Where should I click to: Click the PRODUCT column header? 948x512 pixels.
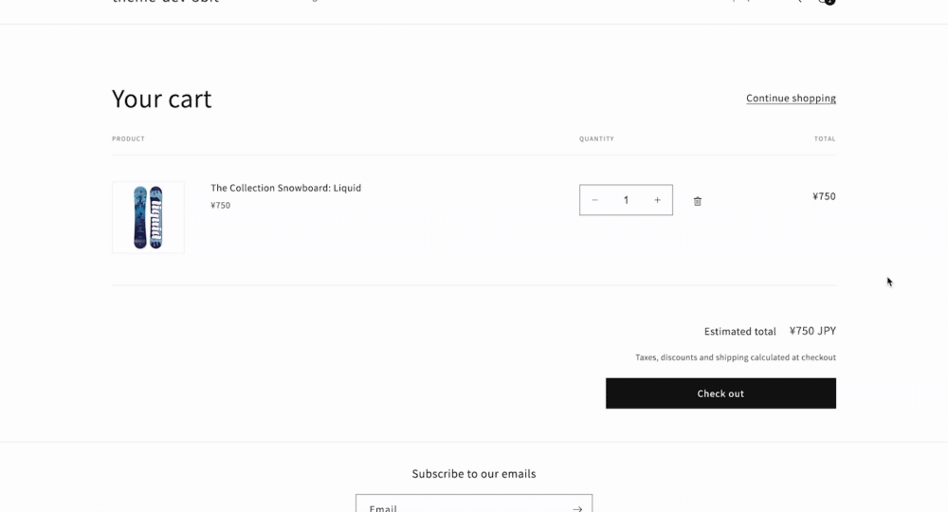128,139
